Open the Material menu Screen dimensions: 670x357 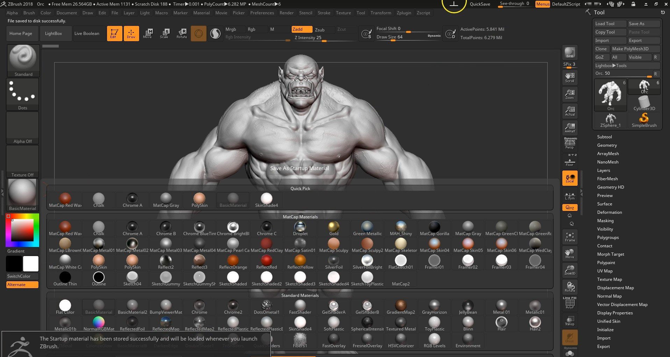[x=201, y=13]
